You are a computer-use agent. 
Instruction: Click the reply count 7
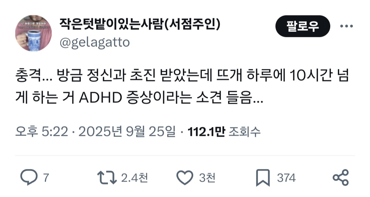coord(46,178)
